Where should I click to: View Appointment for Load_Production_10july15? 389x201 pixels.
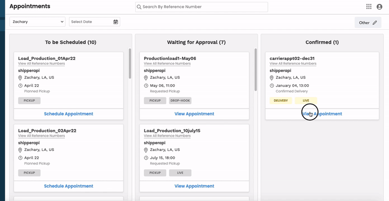pyautogui.click(x=194, y=186)
